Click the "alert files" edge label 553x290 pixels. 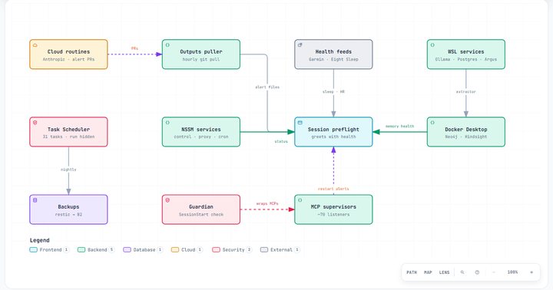click(267, 87)
